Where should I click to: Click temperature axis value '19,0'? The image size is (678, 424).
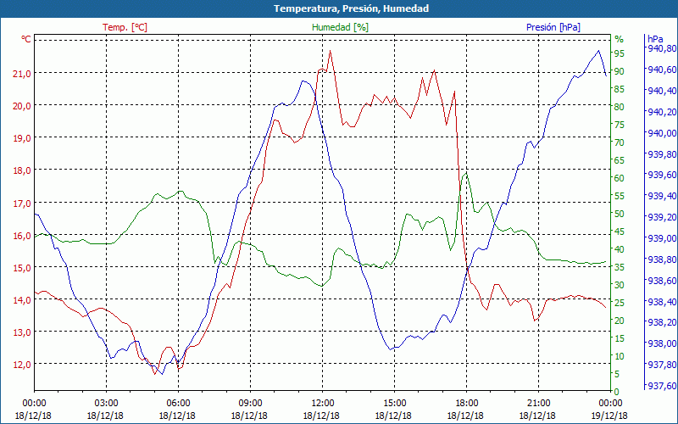coord(24,138)
